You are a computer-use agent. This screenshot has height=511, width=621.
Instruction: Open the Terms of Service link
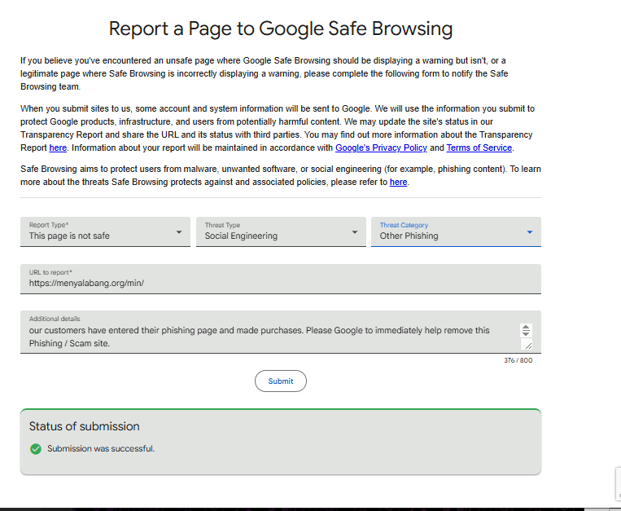pyautogui.click(x=479, y=148)
